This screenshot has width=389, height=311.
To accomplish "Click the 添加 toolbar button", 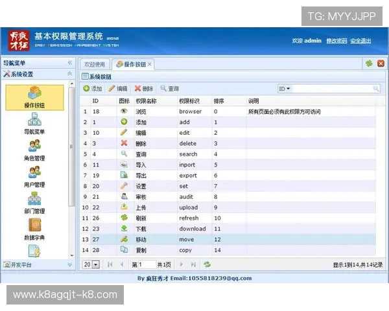I will [93, 89].
